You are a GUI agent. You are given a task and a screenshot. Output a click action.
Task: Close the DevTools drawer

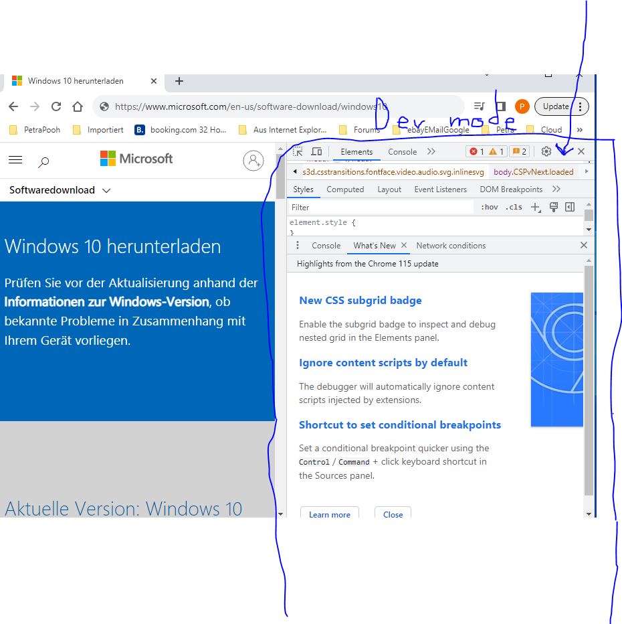click(583, 245)
